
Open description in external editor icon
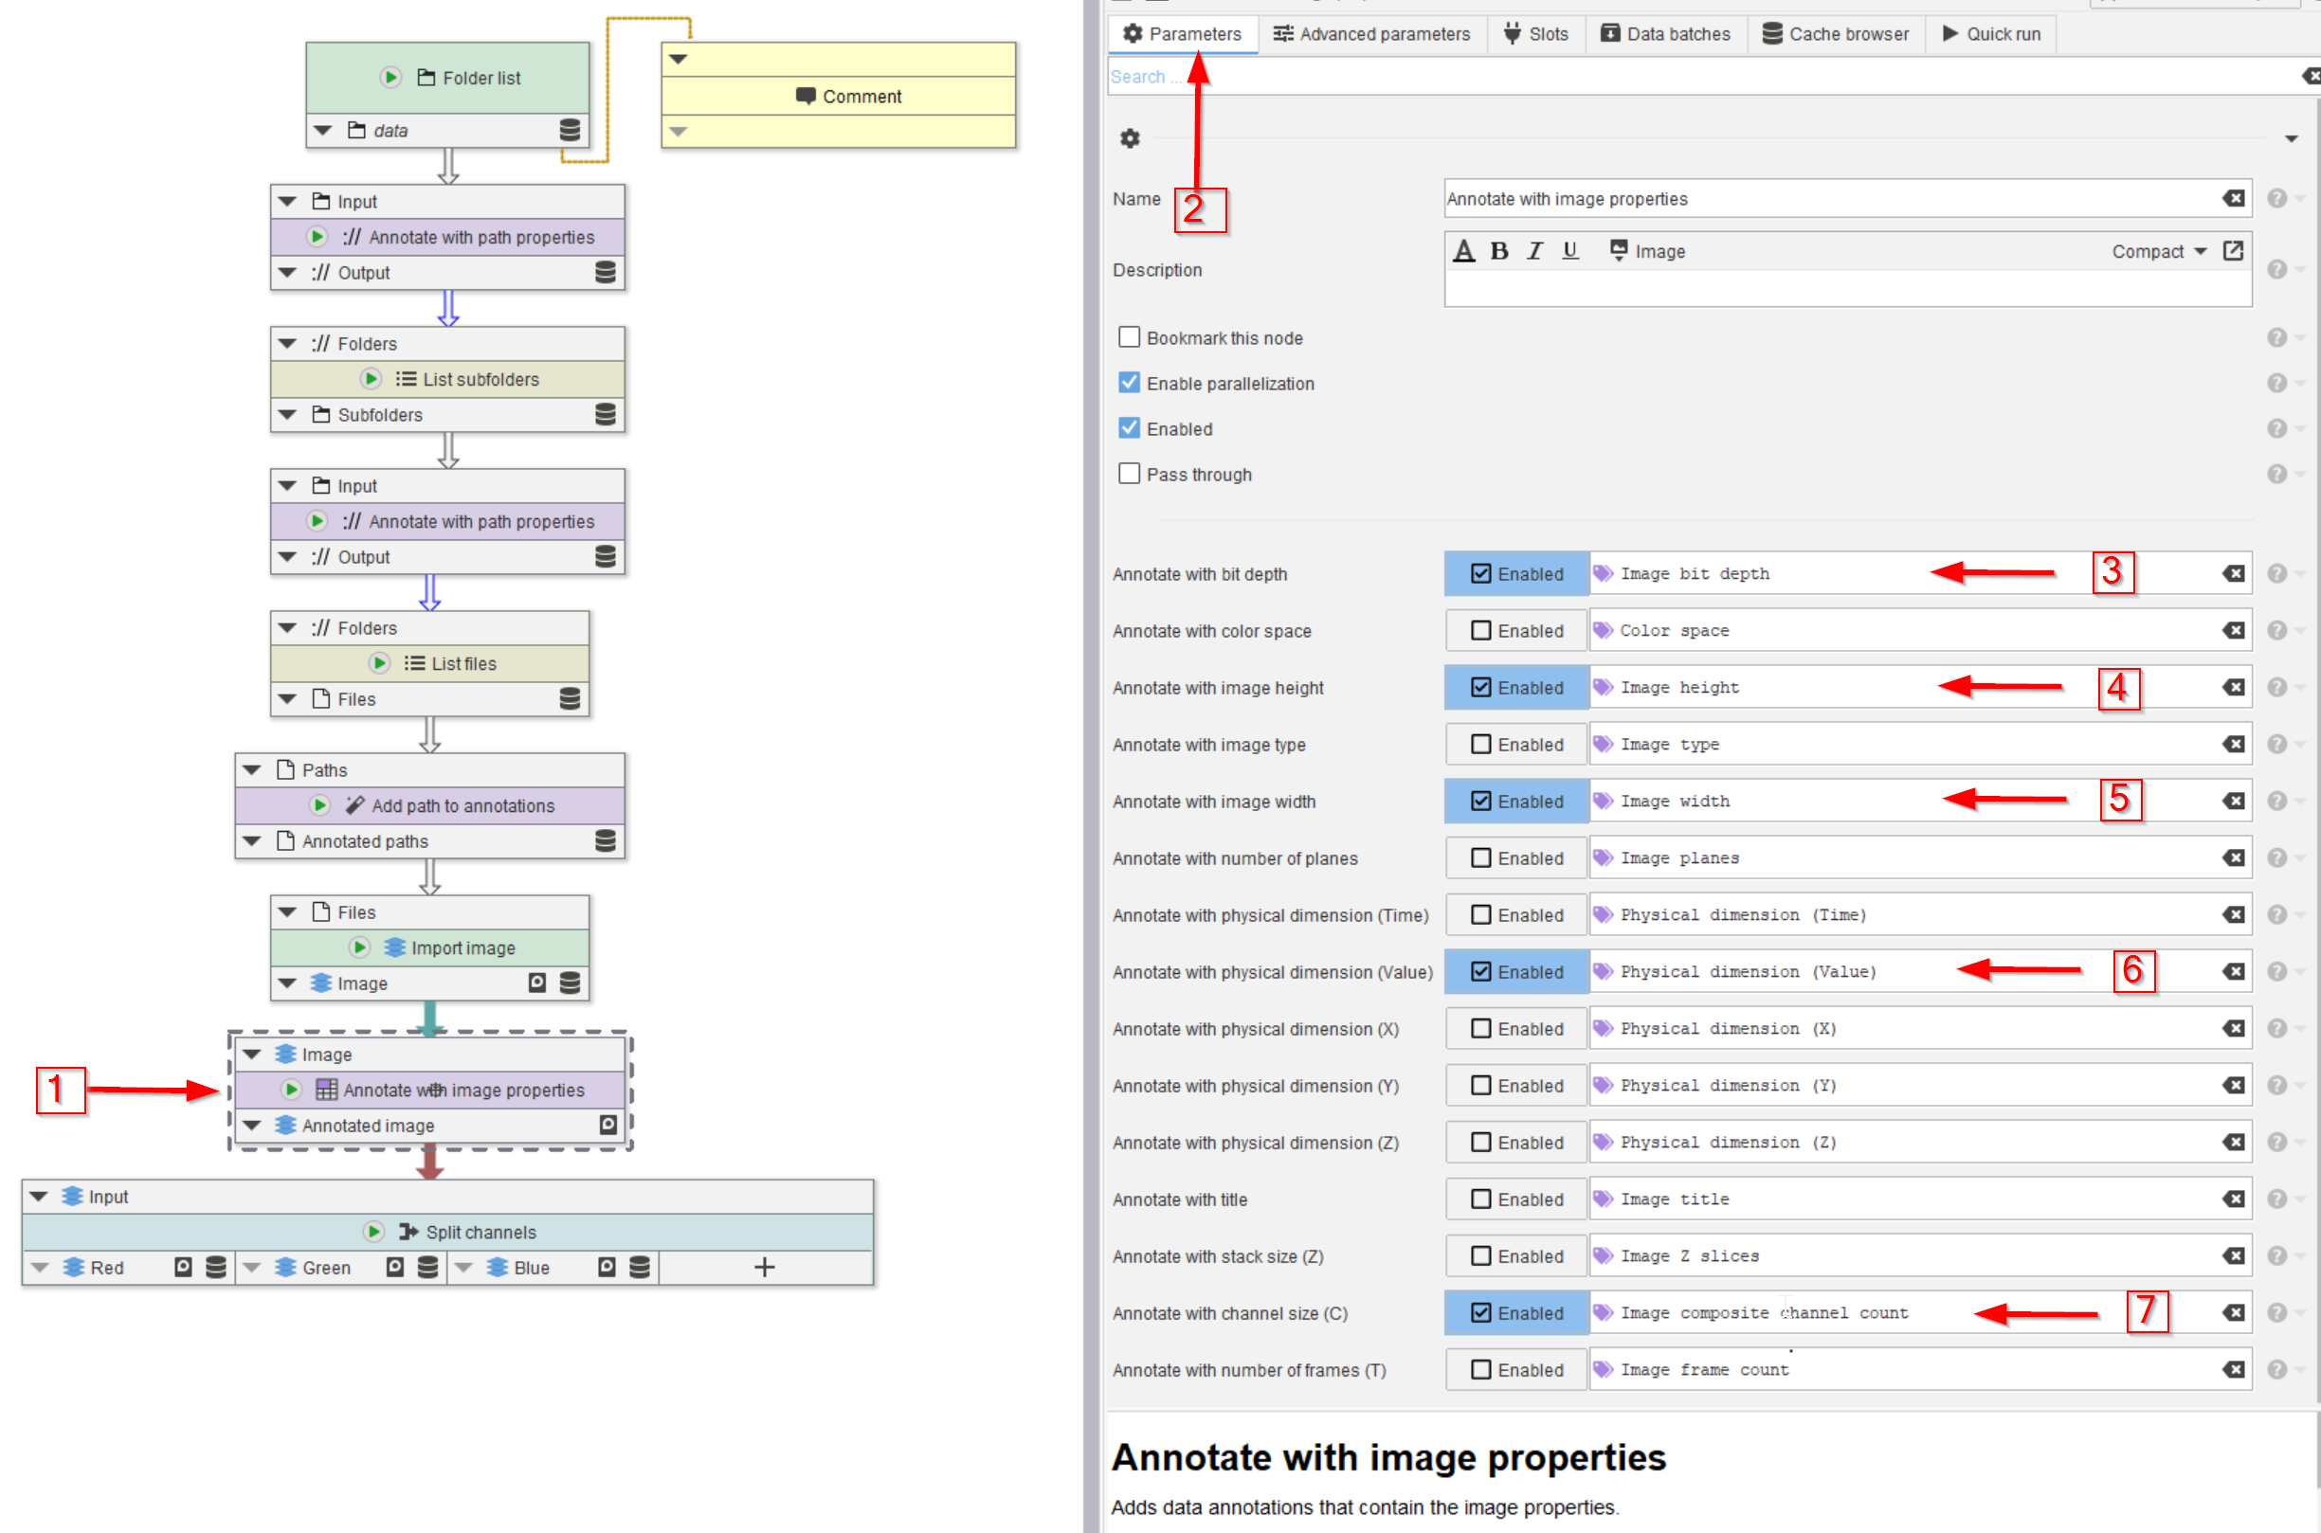pyautogui.click(x=2233, y=251)
